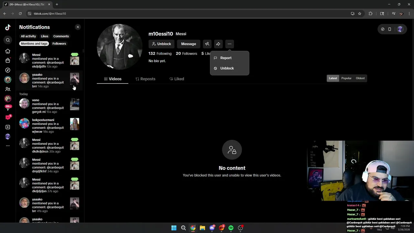This screenshot has width=414, height=233.
Task: Open yaaako's mention 'brrr' 14s ago
Action: [49, 81]
